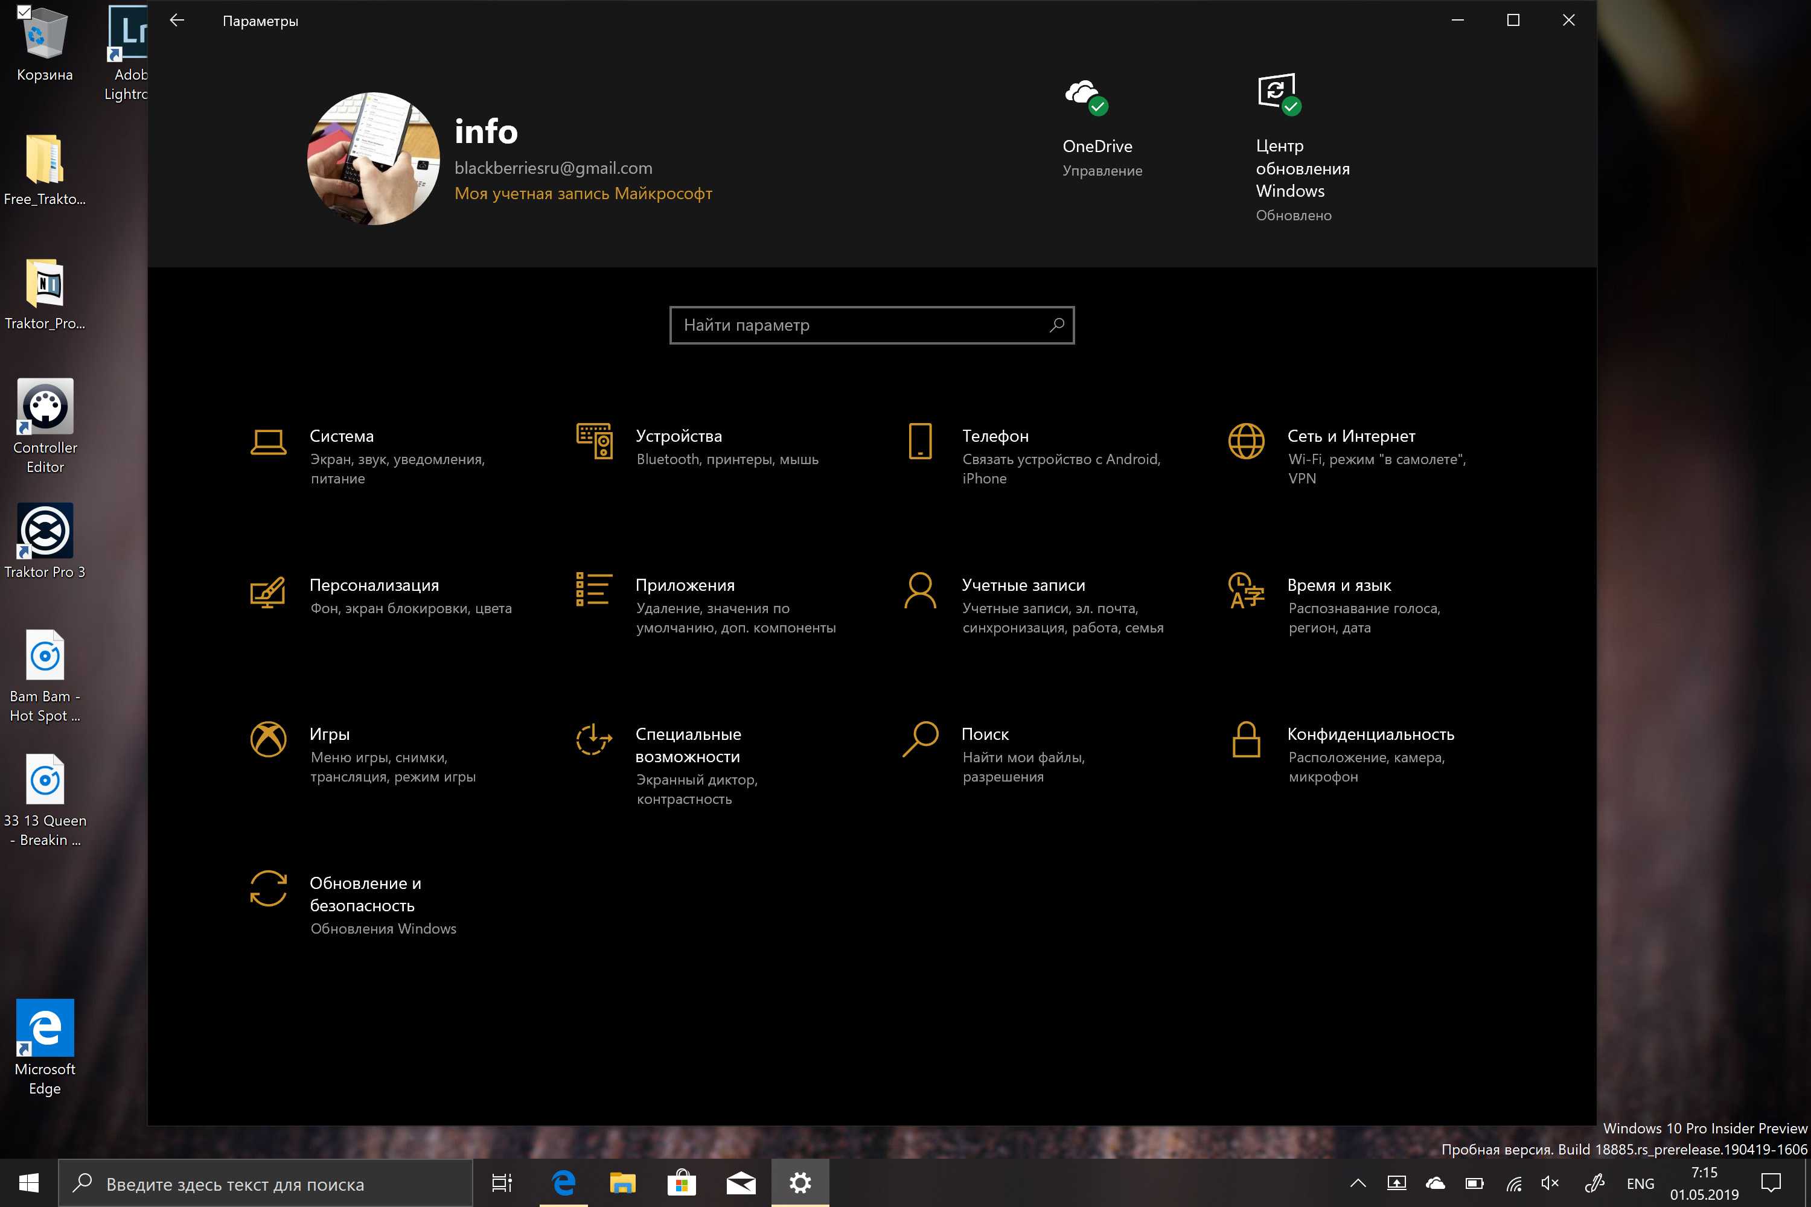Maximize the Параметры window
The image size is (1811, 1207).
pyautogui.click(x=1512, y=21)
